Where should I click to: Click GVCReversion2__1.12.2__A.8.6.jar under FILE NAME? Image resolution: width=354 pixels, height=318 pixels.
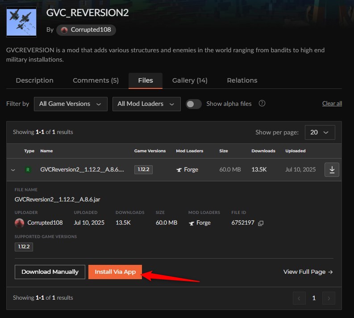point(57,200)
